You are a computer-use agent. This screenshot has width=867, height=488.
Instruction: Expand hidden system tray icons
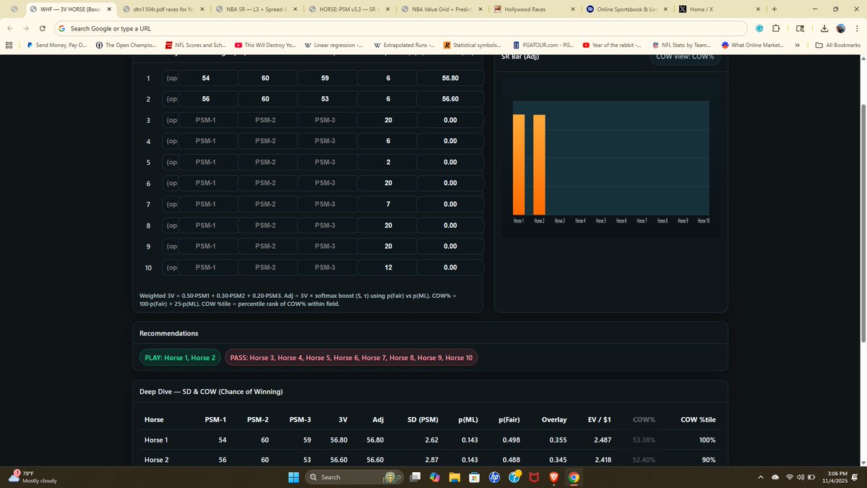point(760,477)
